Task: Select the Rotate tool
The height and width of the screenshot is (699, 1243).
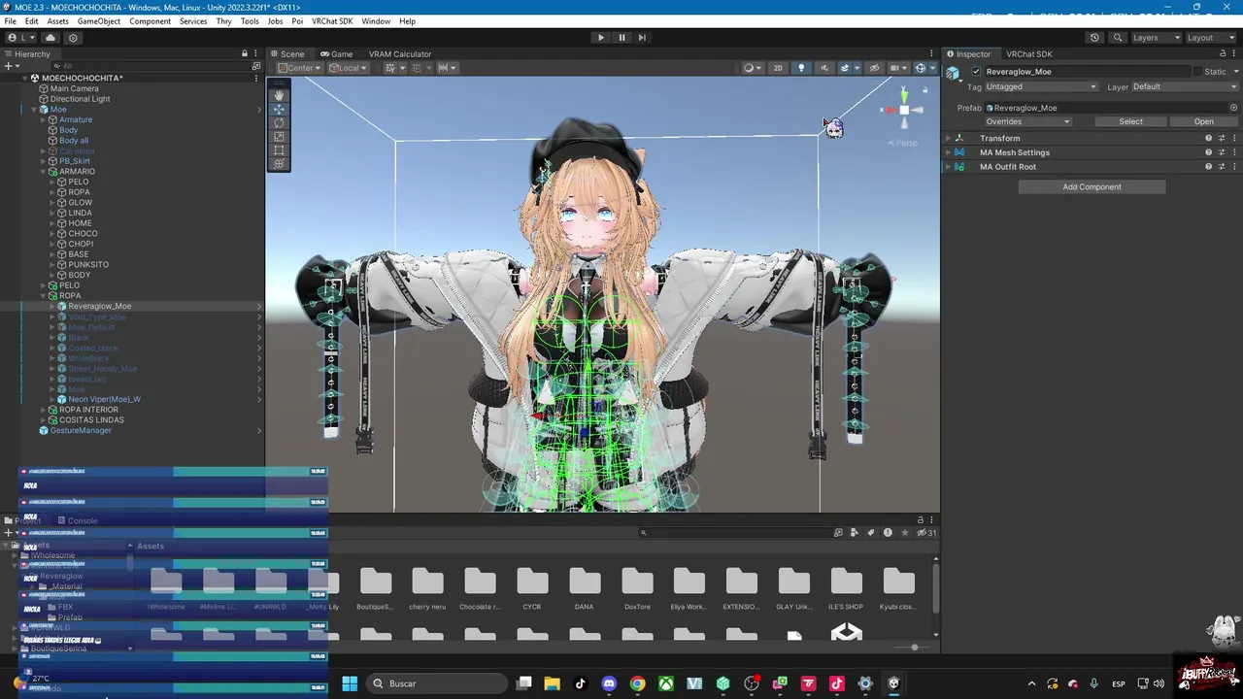Action: tap(279, 122)
